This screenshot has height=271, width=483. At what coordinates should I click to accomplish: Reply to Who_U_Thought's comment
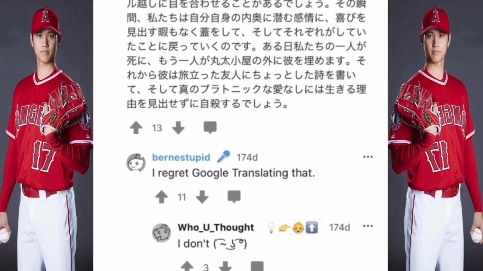[x=257, y=266]
